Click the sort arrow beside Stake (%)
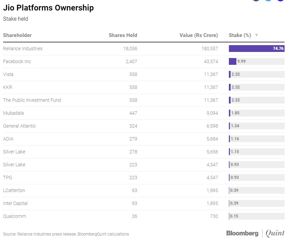 (256, 35)
